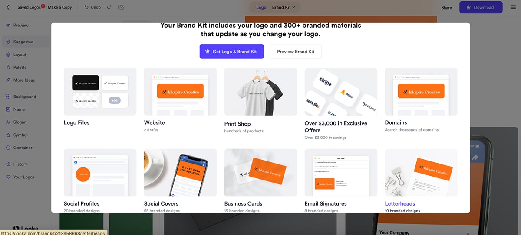This screenshot has width=521, height=235.
Task: Click the Preview Brand Kit button
Action: tap(296, 52)
